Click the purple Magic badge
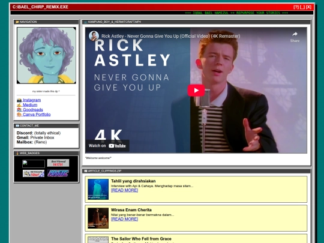Screen dimensions: 324x243 point(58,173)
